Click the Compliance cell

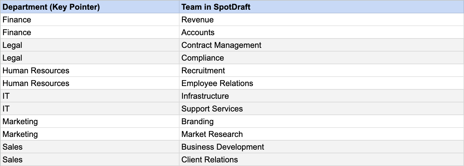pos(203,58)
